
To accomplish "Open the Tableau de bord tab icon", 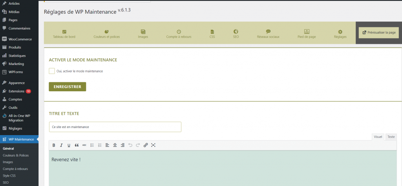I will [x=64, y=32].
